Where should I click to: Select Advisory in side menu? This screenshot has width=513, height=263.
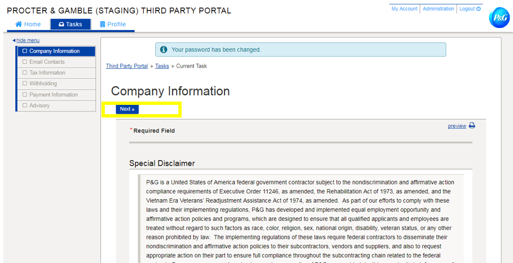tap(57, 105)
